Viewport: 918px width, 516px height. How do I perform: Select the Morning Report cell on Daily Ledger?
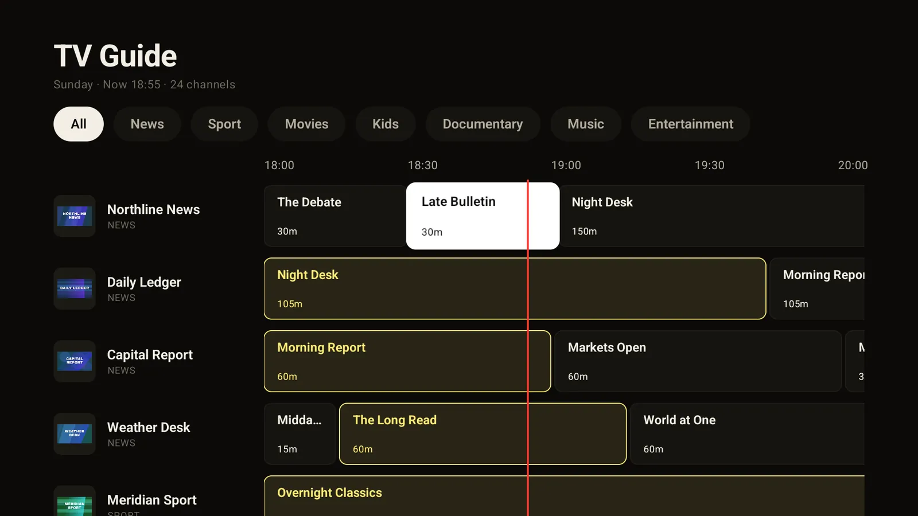point(817,288)
